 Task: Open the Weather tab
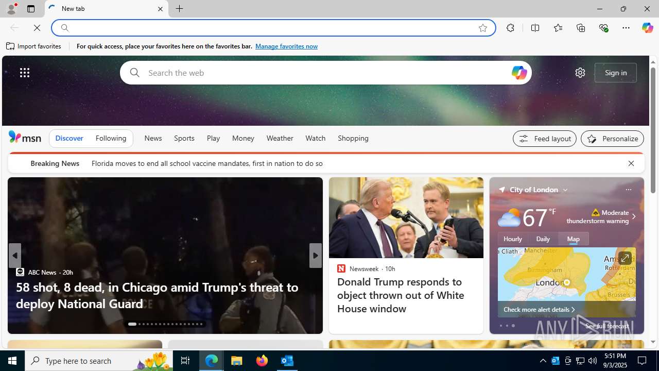280,138
